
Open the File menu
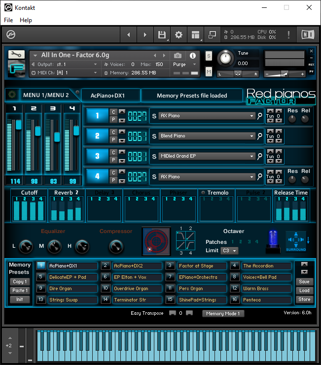coord(8,20)
